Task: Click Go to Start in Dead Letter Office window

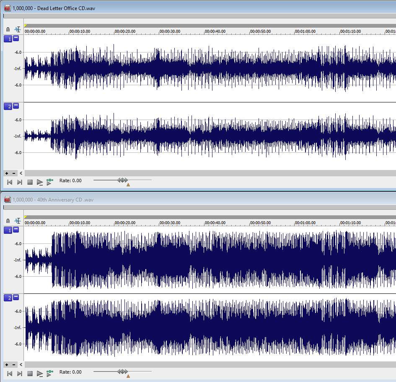Action: coord(10,182)
